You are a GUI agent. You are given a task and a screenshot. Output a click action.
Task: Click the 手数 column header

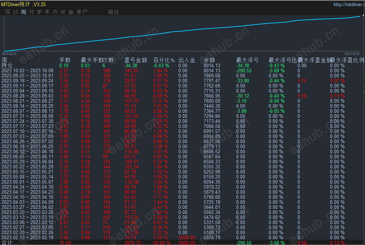coord(65,60)
